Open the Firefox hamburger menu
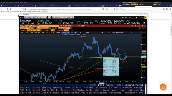This screenshot has height=96, width=172. tap(170, 9)
